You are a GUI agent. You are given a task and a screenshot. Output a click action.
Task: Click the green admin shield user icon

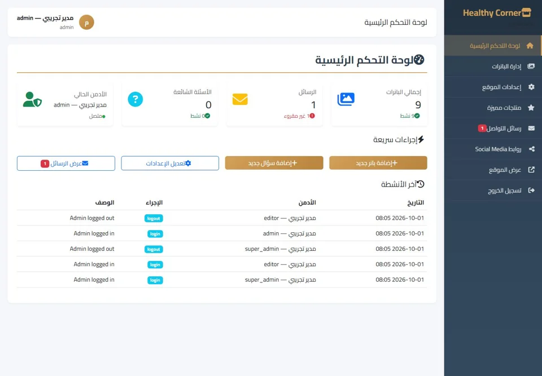33,99
